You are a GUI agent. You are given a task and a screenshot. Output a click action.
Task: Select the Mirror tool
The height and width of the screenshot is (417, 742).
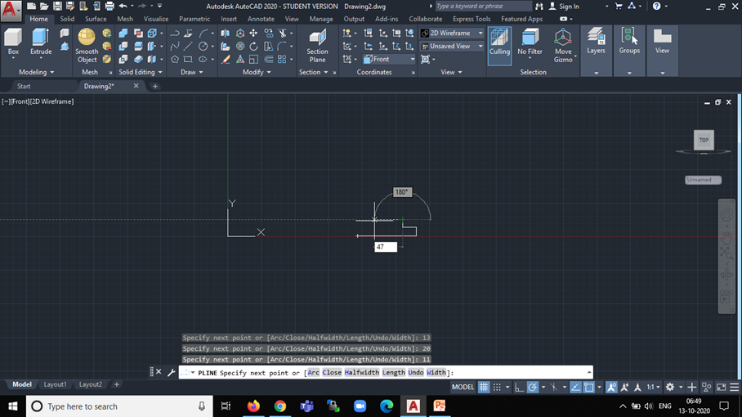coord(226,34)
